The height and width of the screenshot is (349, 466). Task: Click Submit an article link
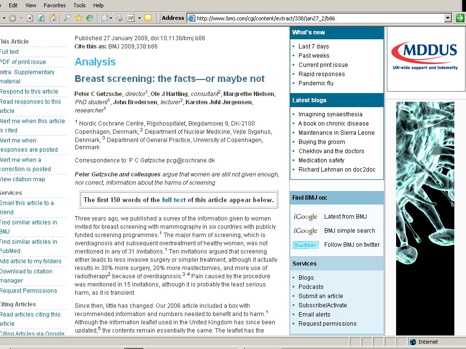point(321,296)
